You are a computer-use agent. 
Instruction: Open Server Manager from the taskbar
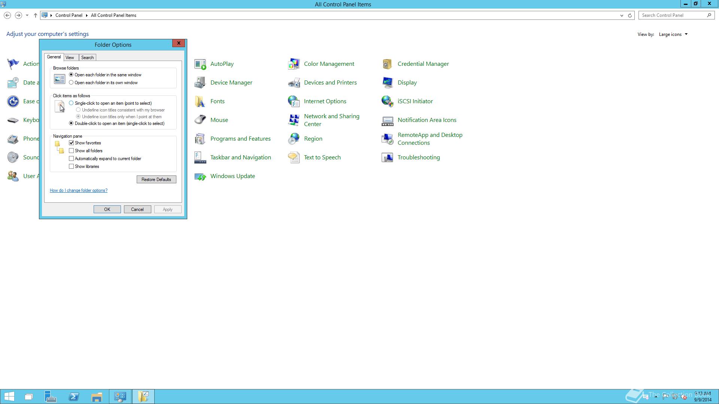(51, 397)
